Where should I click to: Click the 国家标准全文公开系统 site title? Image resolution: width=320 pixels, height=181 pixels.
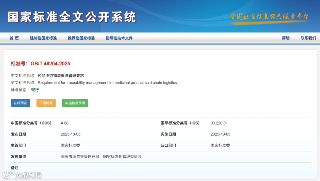click(x=72, y=17)
